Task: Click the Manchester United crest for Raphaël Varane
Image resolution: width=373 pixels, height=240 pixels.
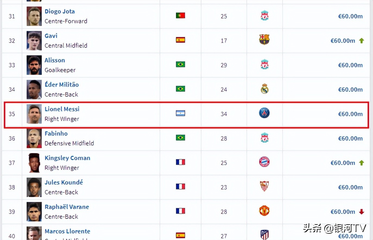Action: [264, 211]
